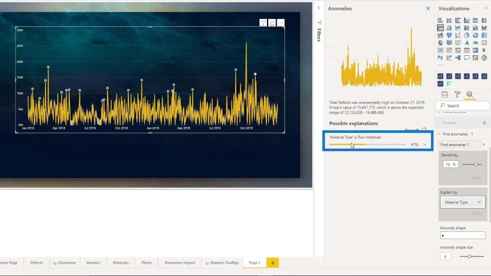The height and width of the screenshot is (276, 491).
Task: Add a new page with plus button
Action: 273,263
